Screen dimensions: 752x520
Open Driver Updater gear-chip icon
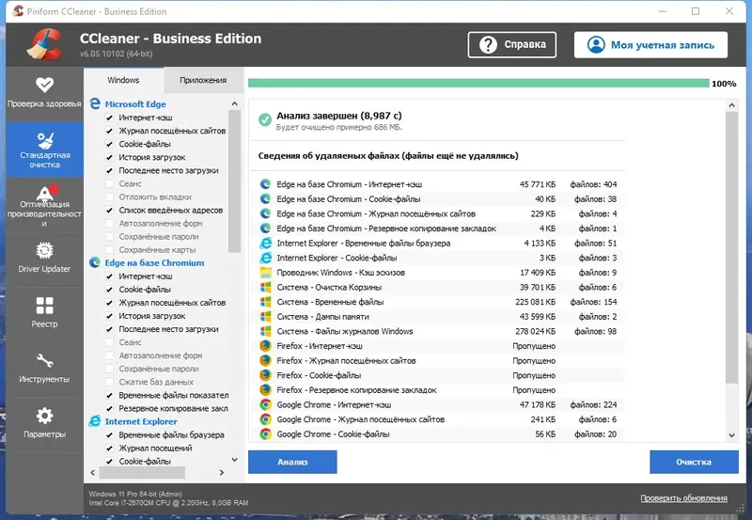pos(44,250)
